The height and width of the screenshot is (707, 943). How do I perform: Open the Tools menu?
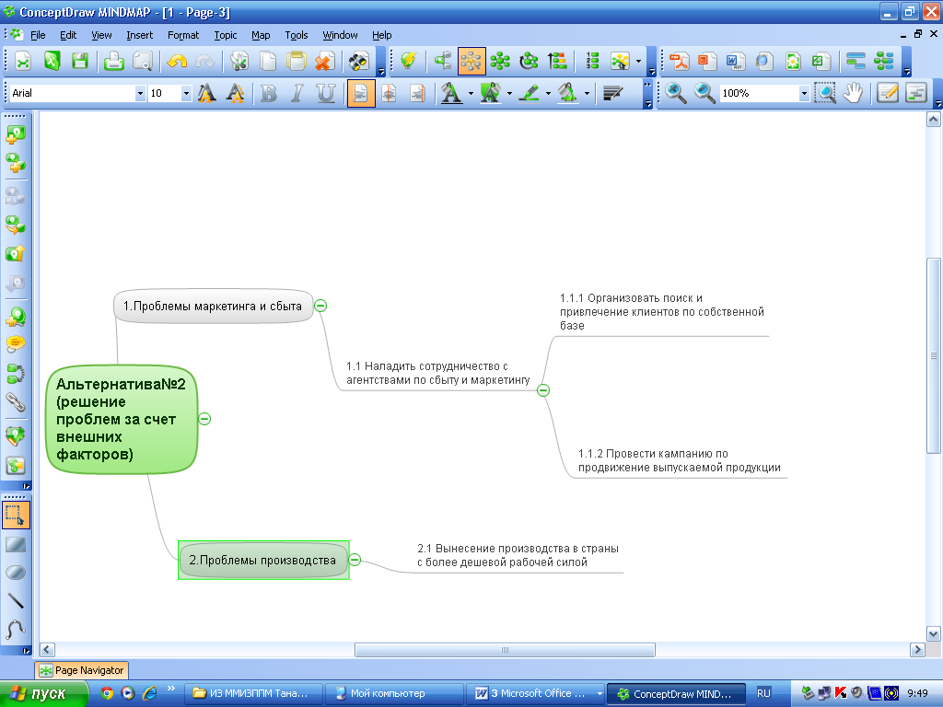296,36
